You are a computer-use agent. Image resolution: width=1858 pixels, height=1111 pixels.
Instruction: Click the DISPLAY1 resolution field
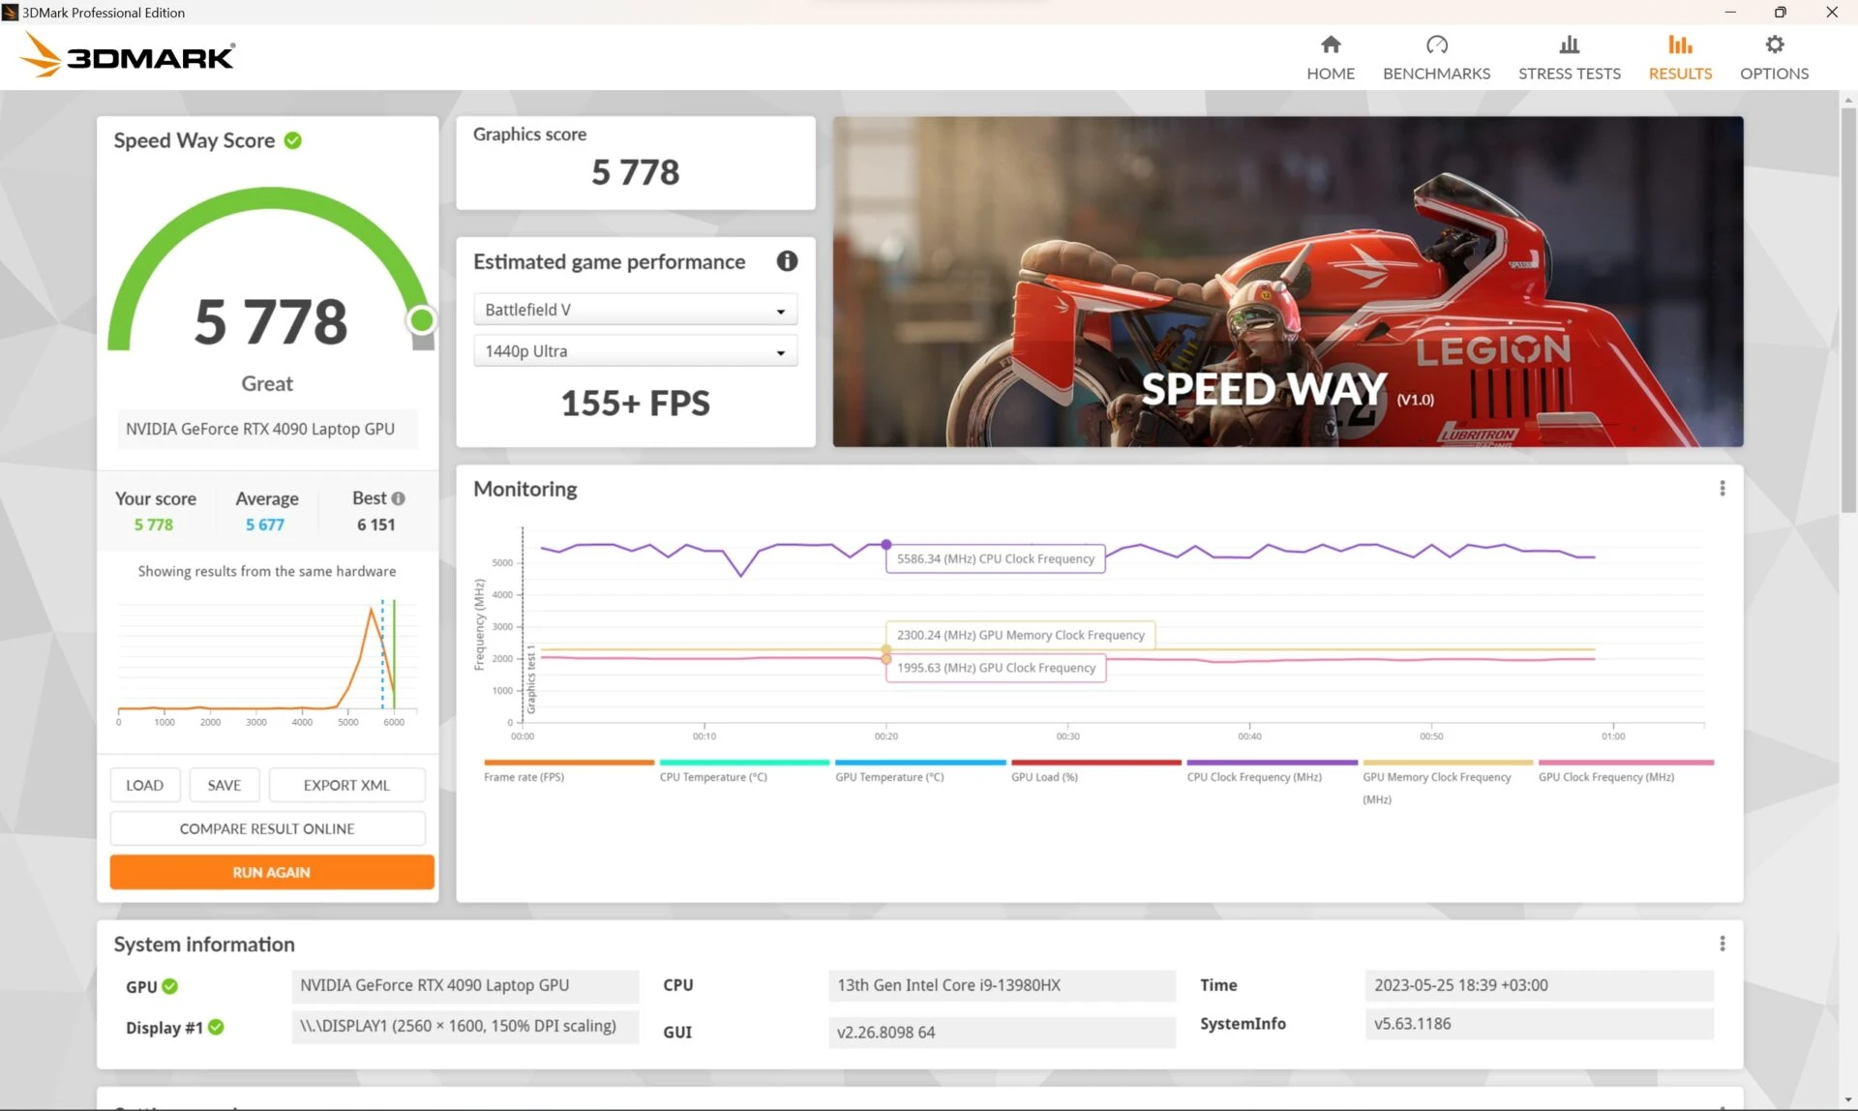coord(465,1027)
